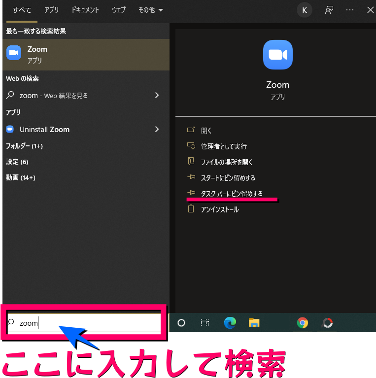Switch to the ウェブ tab
This screenshot has width=376, height=378.
[119, 10]
